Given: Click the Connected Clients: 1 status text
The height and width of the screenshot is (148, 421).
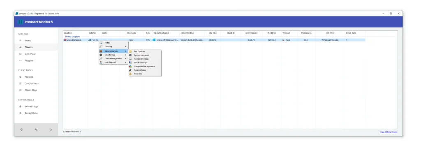Looking at the screenshot, I should pos(72,132).
